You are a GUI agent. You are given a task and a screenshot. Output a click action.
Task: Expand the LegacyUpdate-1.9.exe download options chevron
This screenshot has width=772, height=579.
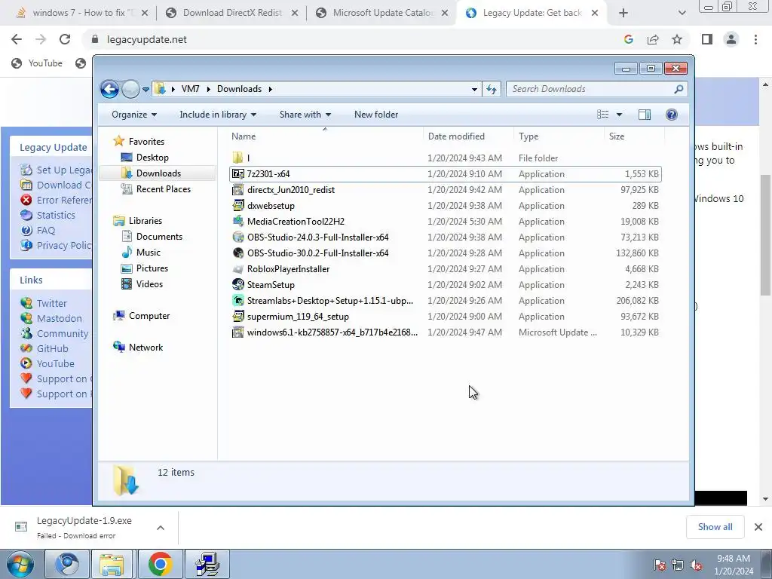(161, 528)
